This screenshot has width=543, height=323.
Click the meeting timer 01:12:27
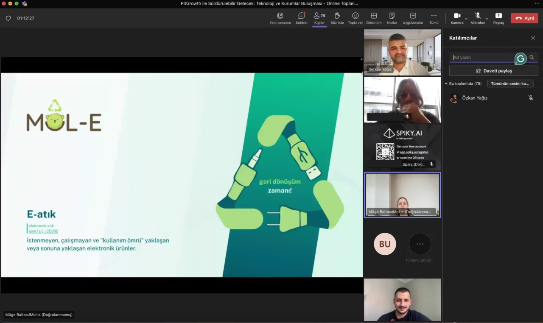coord(26,18)
